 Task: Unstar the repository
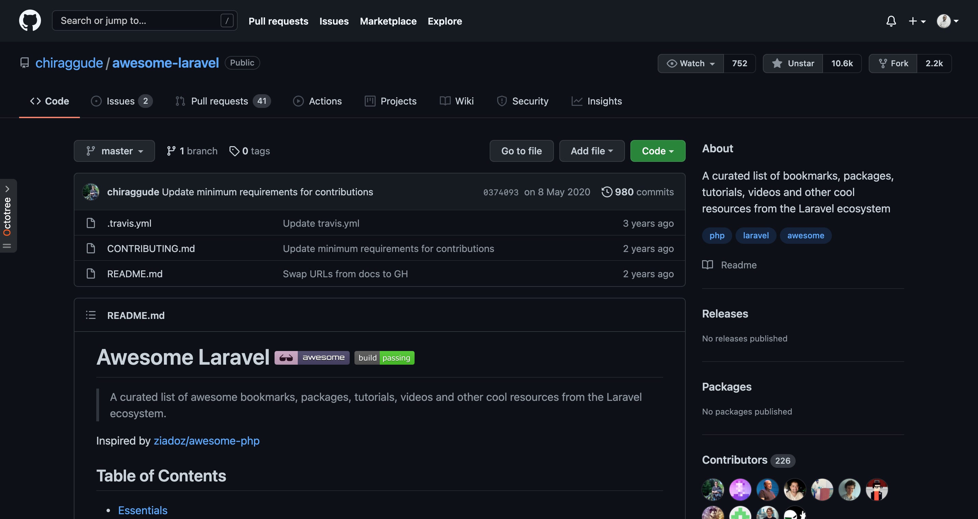pyautogui.click(x=793, y=64)
